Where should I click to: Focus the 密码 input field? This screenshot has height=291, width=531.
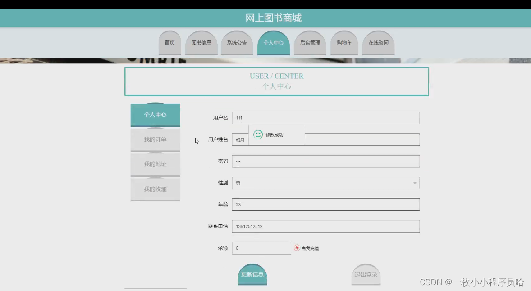[x=326, y=161]
